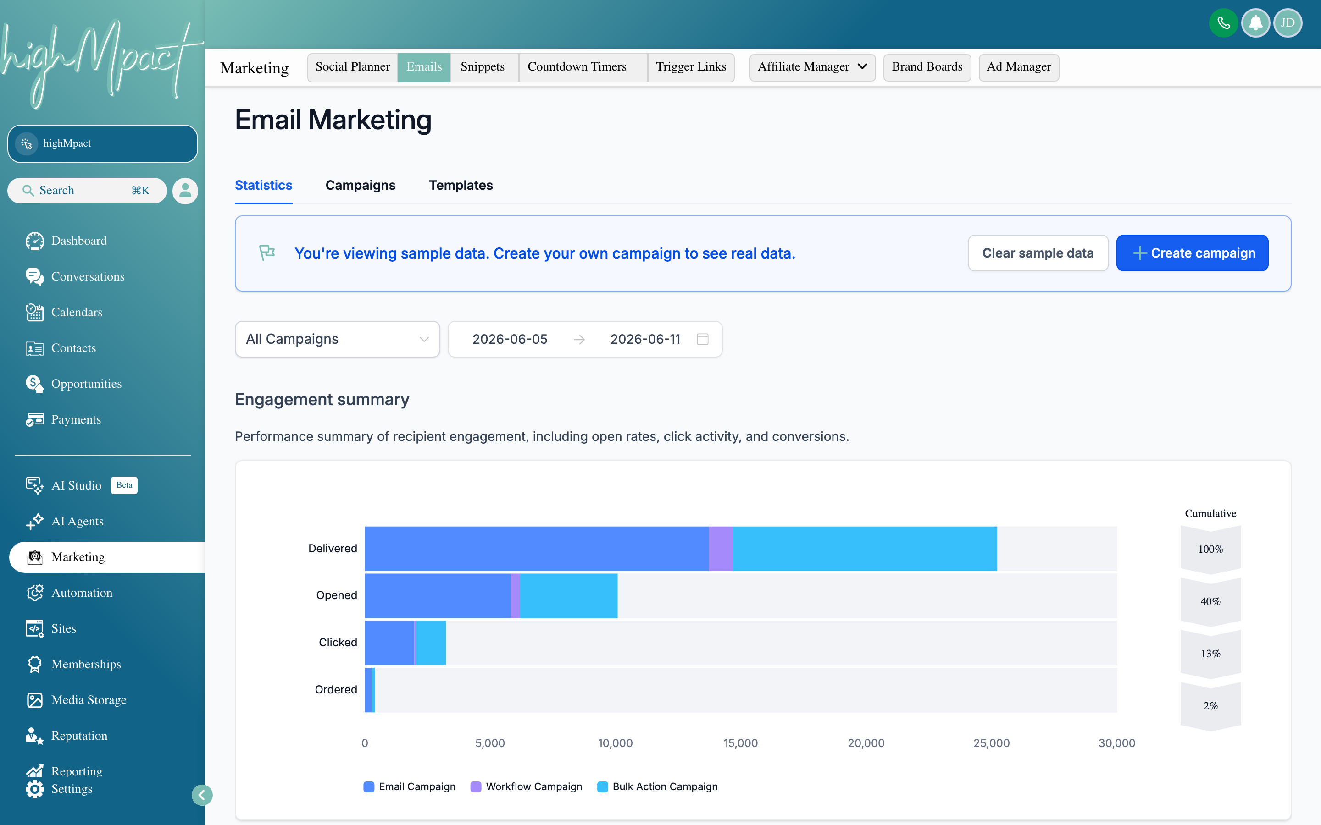Click the Opportunities dollar icon

tap(34, 384)
